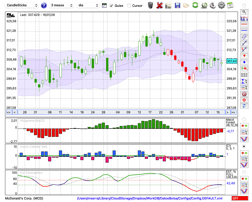Open settings with the gear icon
This screenshot has width=252, height=202.
coord(222,5)
